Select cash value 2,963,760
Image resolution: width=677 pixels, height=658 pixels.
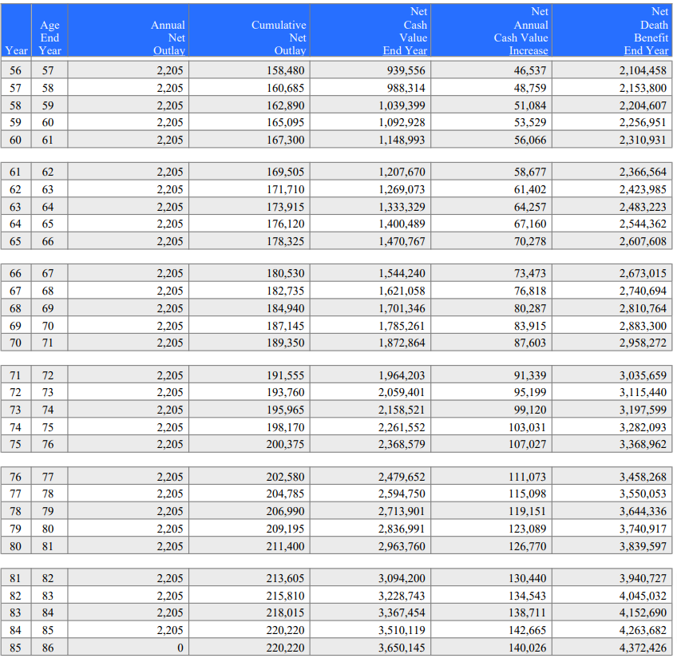tap(402, 546)
